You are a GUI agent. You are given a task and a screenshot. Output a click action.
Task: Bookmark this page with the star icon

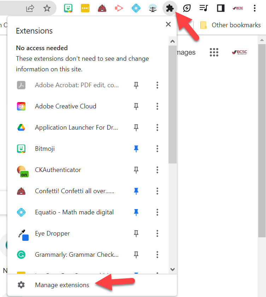(47, 8)
